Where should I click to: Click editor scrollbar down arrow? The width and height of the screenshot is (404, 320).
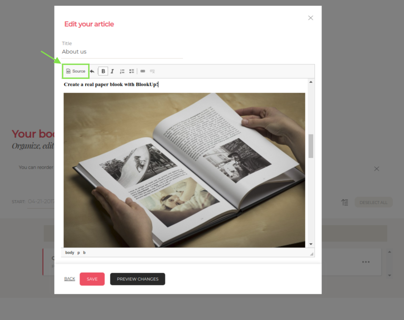(x=311, y=244)
